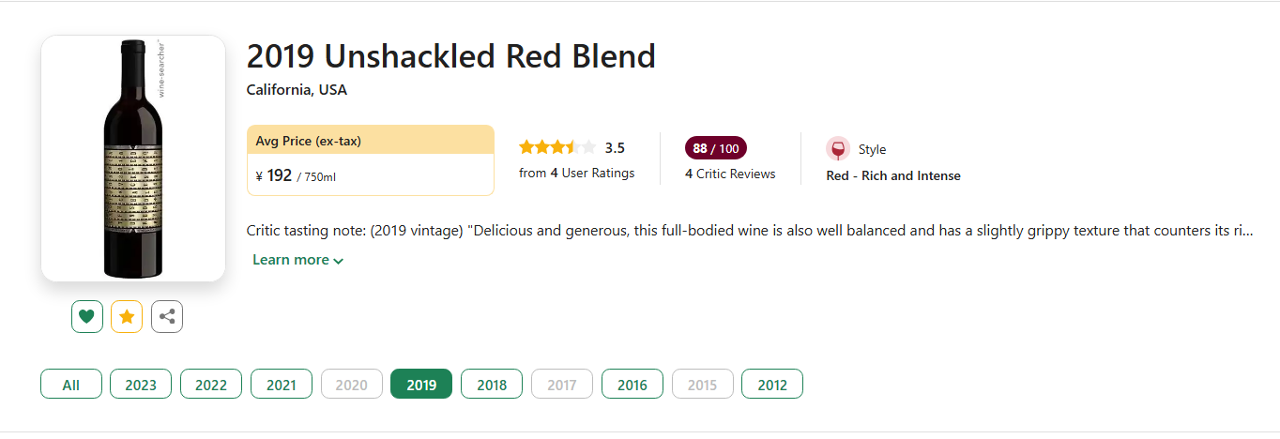Image resolution: width=1280 pixels, height=439 pixels.
Task: Click the 88 / 100 critic score badge
Action: click(716, 148)
